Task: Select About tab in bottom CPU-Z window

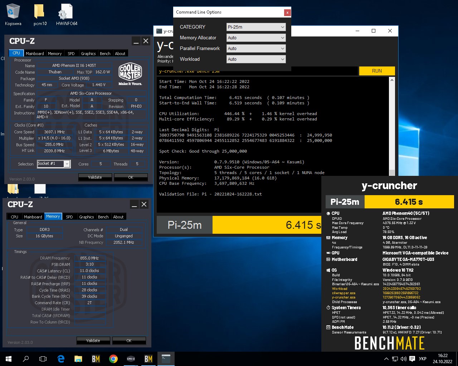Action: [118, 217]
